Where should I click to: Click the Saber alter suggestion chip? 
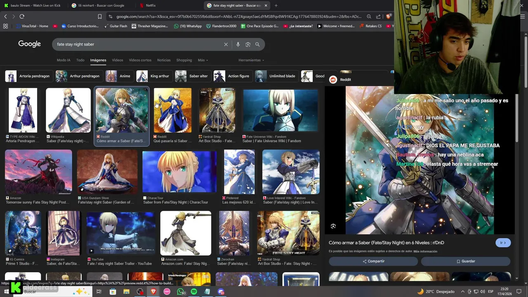(193, 76)
